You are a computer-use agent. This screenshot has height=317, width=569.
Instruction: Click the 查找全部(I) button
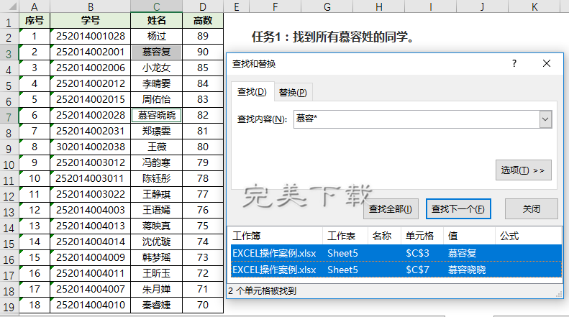coord(391,209)
